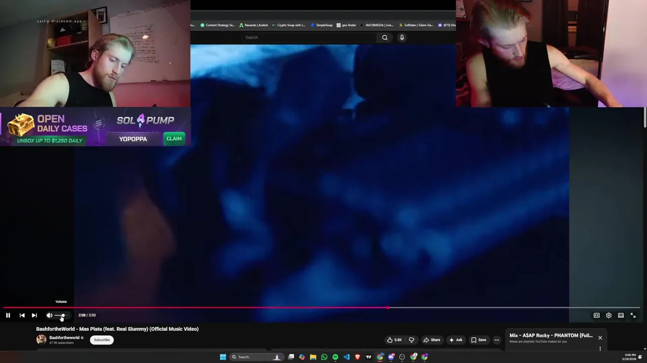This screenshot has height=363, width=647.
Task: Open File Explorer from taskbar
Action: click(313, 357)
